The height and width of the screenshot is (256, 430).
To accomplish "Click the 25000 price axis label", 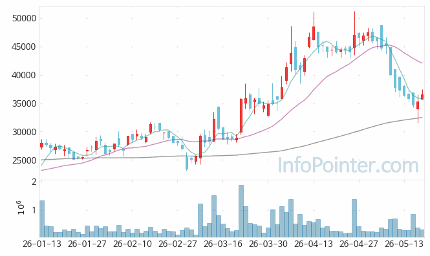I will pos(24,160).
